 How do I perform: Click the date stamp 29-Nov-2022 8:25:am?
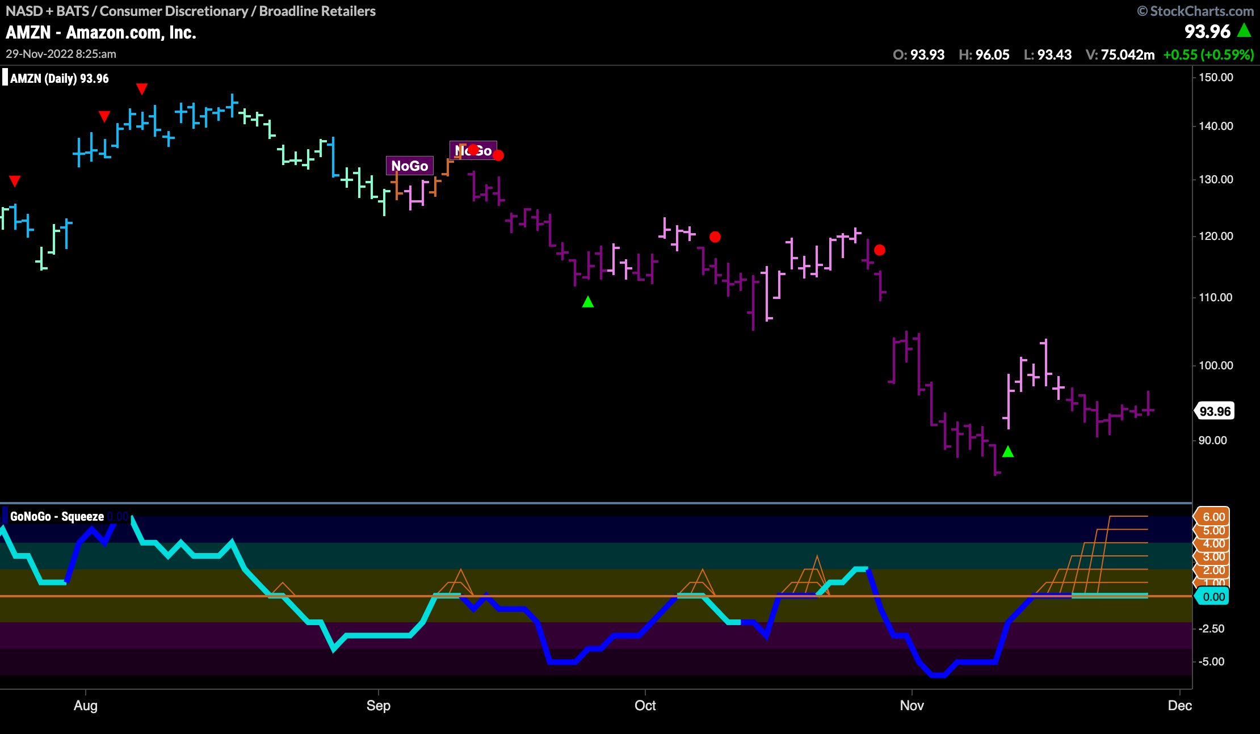61,54
